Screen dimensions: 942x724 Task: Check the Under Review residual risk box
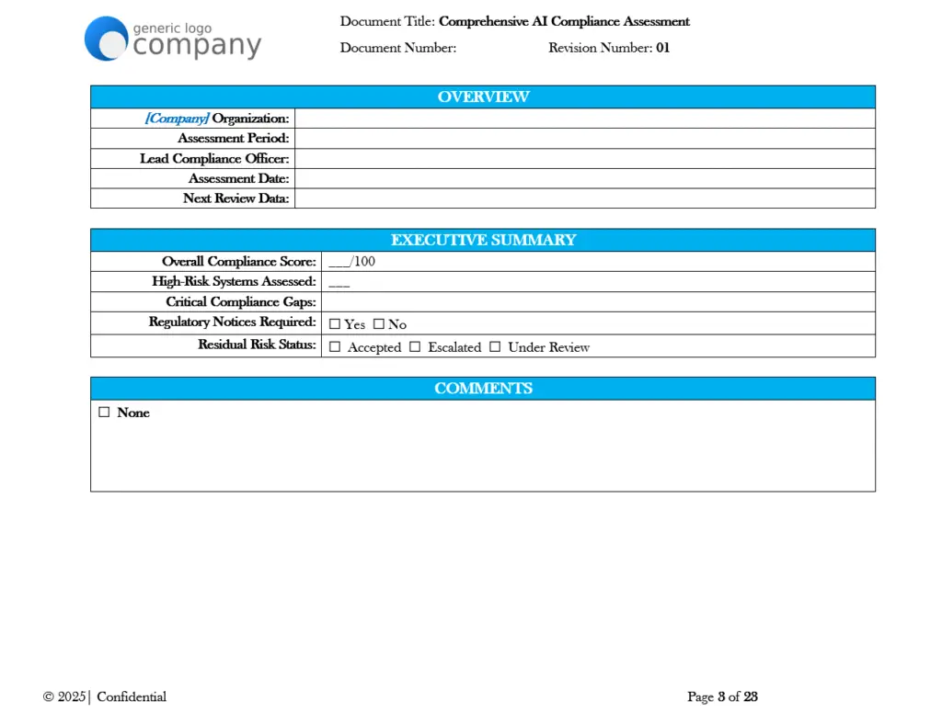pyautogui.click(x=495, y=346)
